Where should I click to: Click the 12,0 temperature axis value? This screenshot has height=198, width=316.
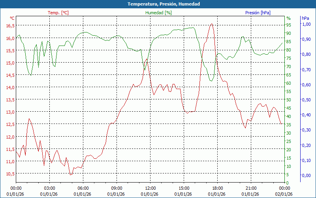10,137
